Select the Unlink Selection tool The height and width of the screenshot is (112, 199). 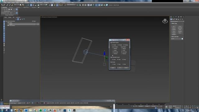pos(10,5)
